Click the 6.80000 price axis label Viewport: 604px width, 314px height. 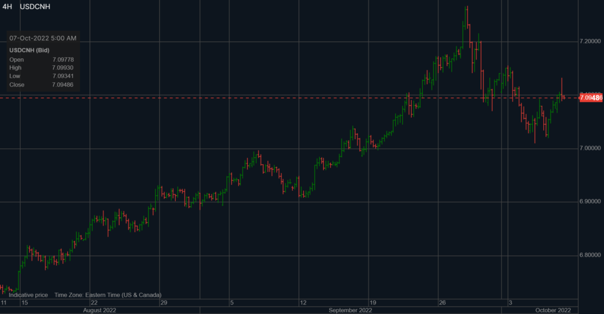click(x=592, y=256)
